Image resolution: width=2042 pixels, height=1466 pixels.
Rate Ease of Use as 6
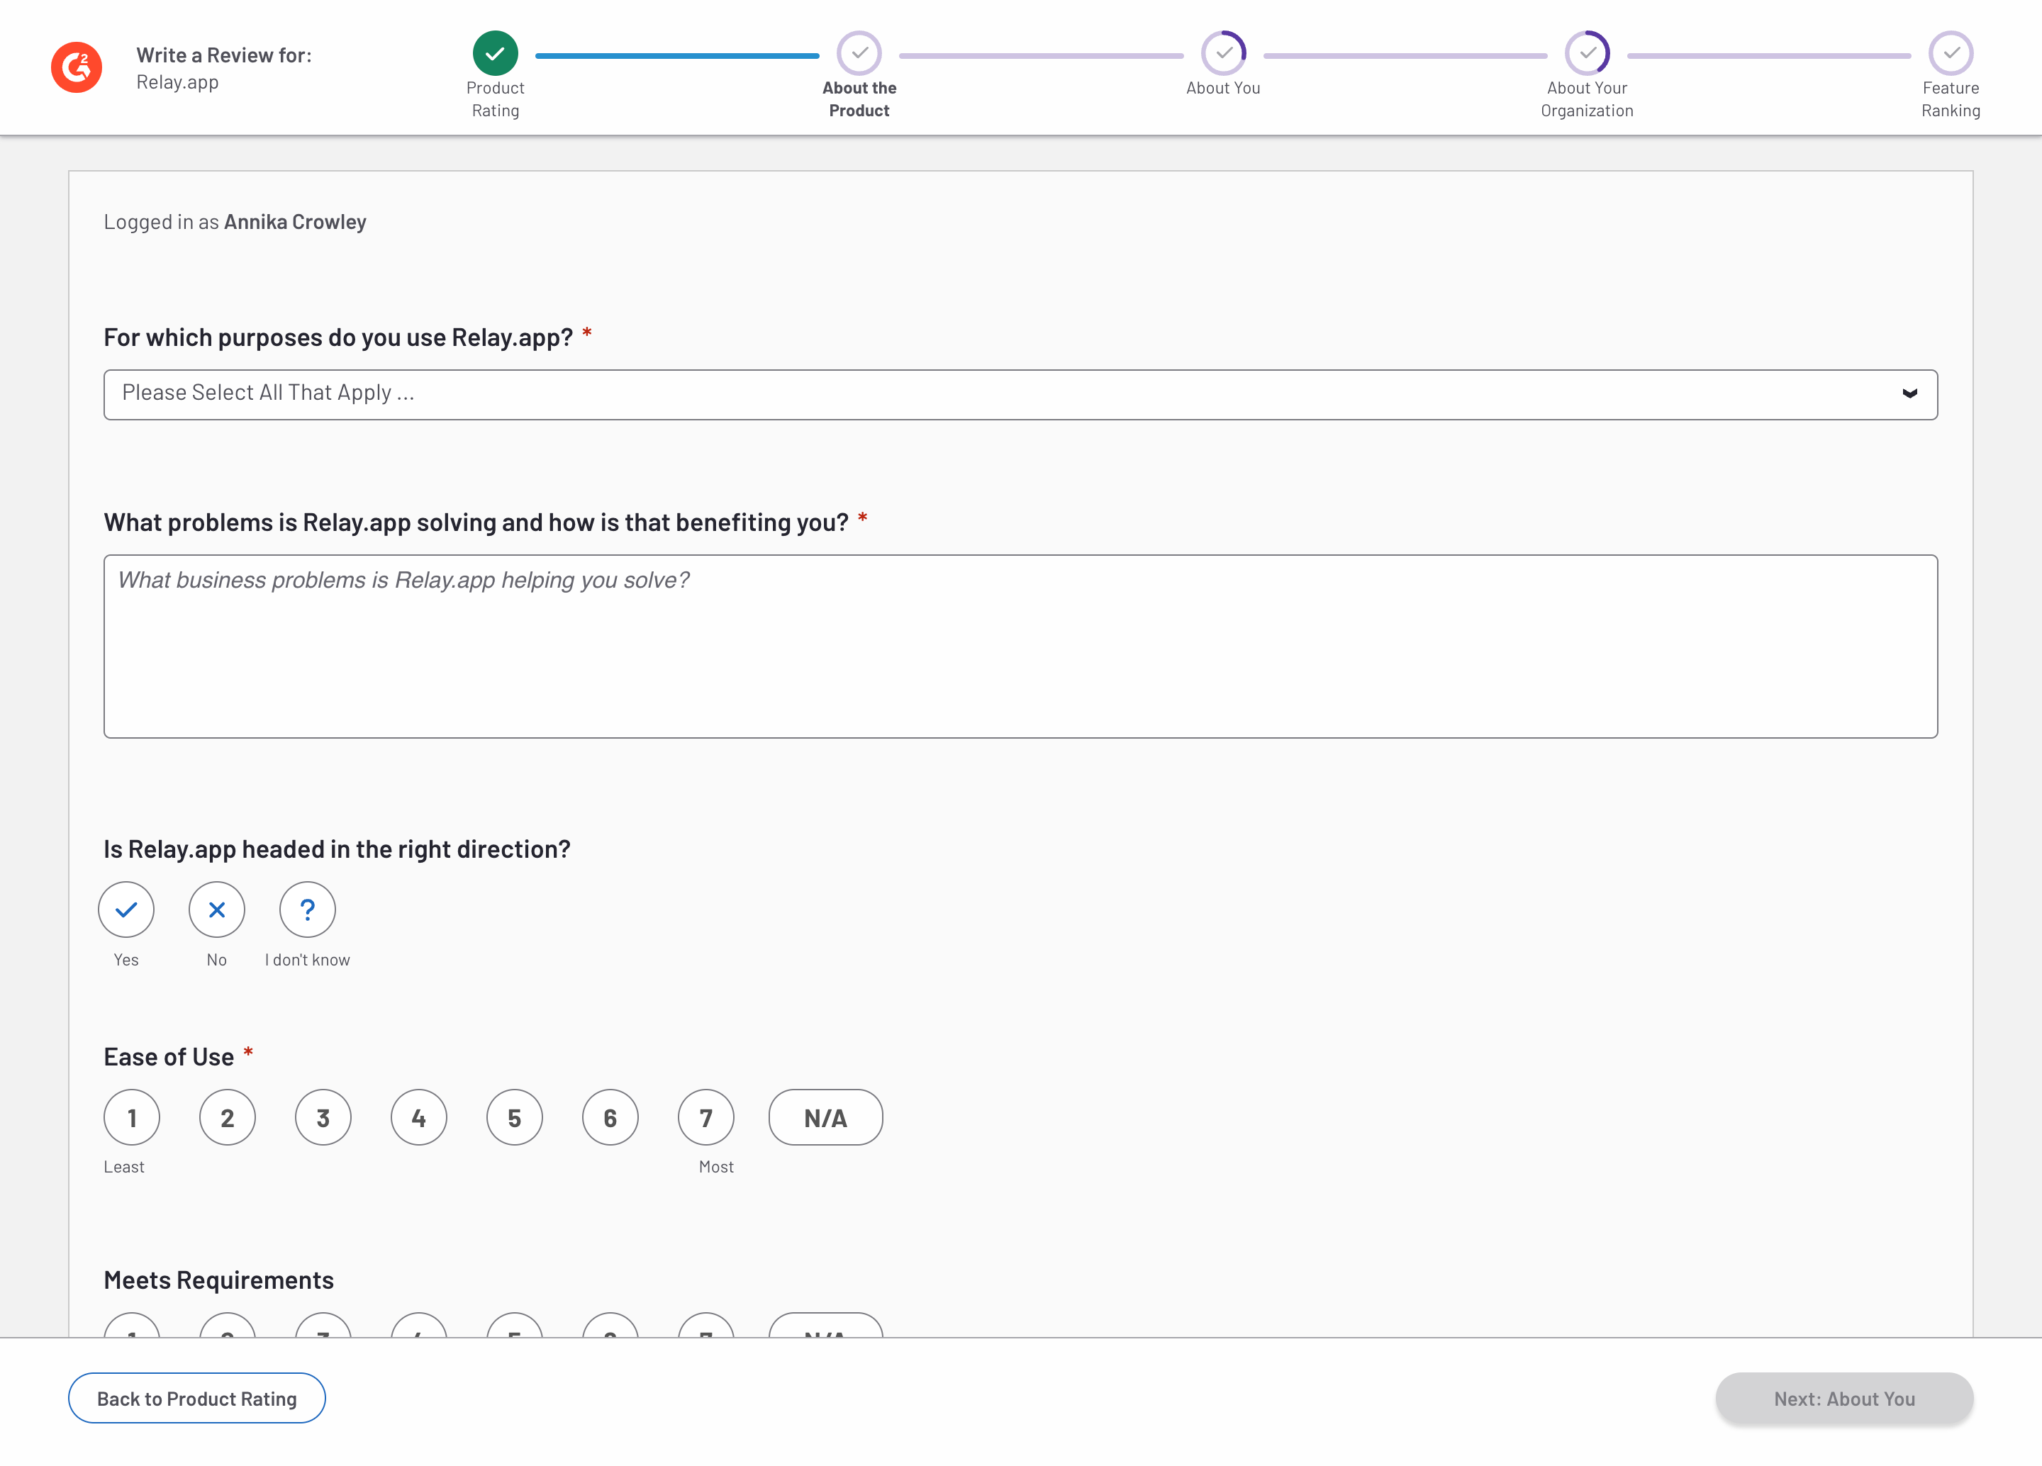(x=610, y=1117)
